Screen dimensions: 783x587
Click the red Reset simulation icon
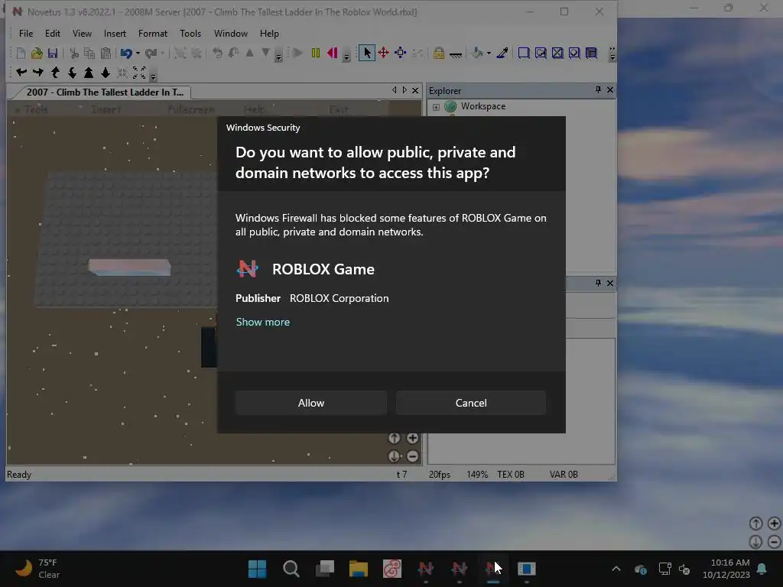point(333,53)
